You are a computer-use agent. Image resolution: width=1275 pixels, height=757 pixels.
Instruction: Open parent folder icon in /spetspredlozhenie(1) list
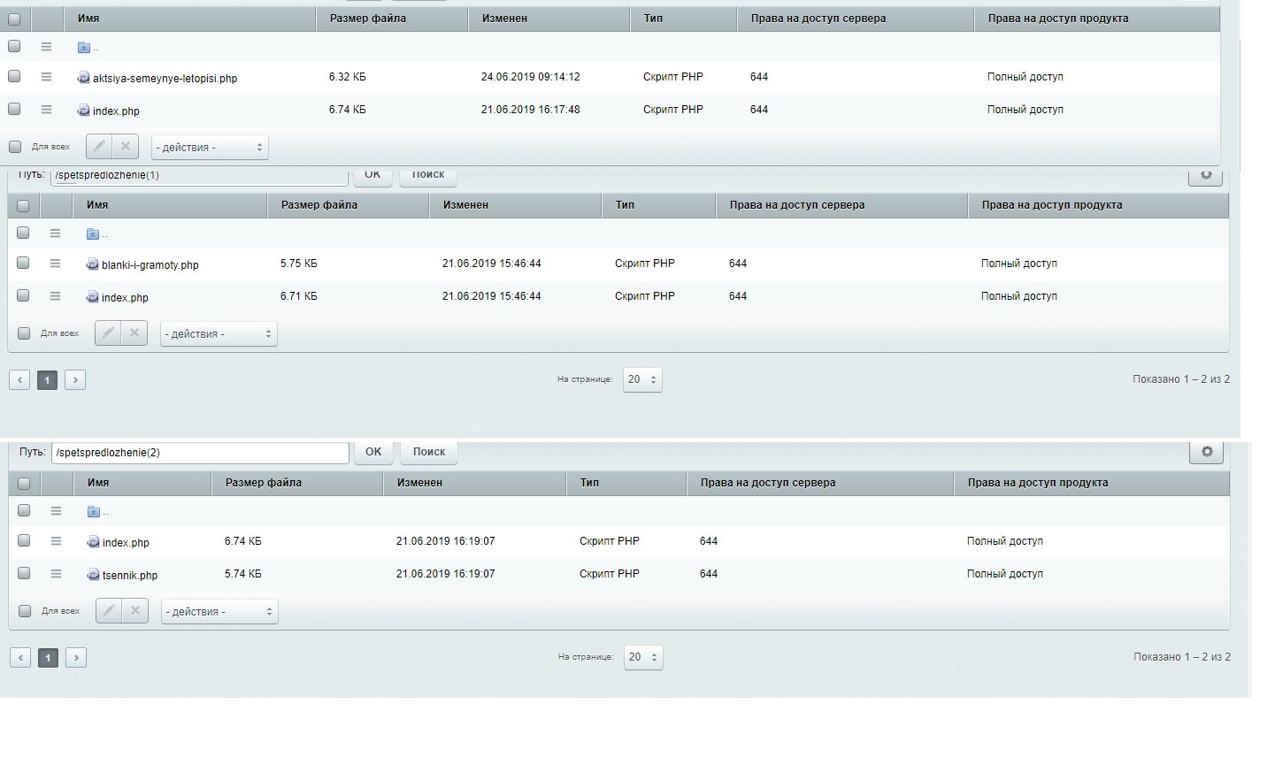pyautogui.click(x=93, y=234)
